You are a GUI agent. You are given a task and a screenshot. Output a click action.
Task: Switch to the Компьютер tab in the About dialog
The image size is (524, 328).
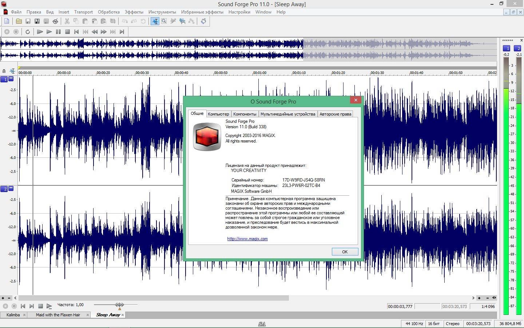(218, 114)
